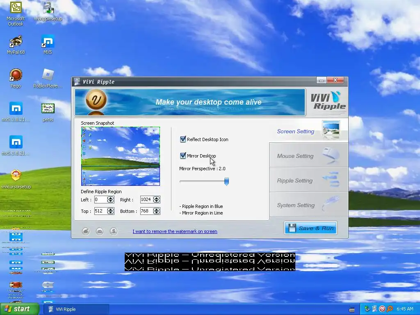Increase Bottom value with up arrow
The image size is (420, 315).
[157, 210]
